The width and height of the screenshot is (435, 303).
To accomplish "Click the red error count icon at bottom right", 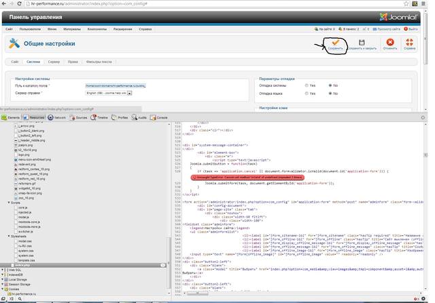I will [x=416, y=299].
